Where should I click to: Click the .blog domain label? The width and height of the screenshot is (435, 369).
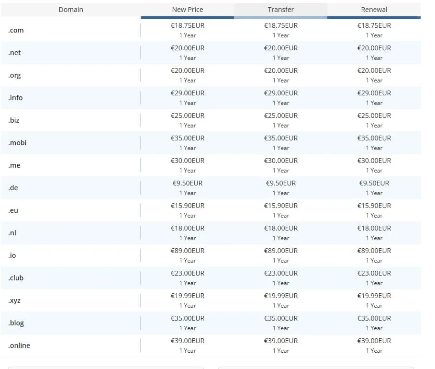pyautogui.click(x=16, y=323)
